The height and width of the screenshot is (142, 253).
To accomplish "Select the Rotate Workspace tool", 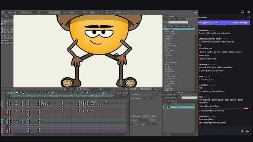I will (x=8, y=43).
